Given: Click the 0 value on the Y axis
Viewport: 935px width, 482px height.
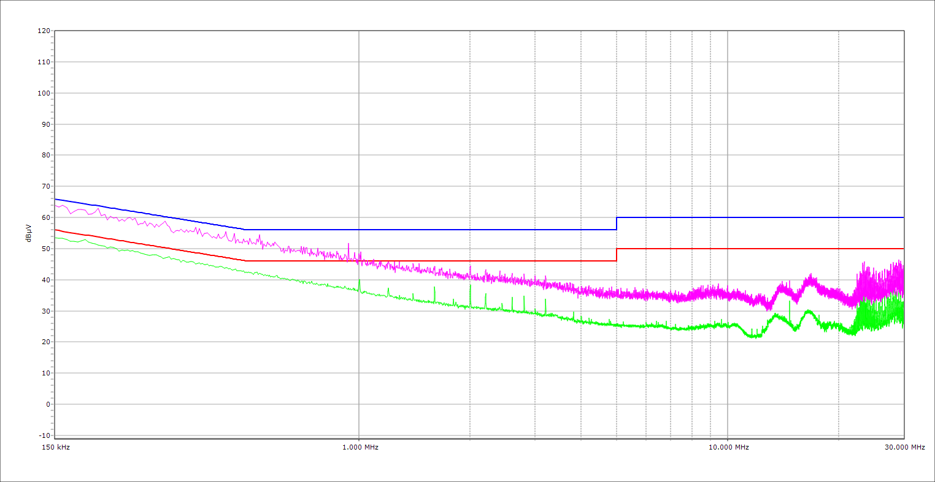Looking at the screenshot, I should [47, 404].
